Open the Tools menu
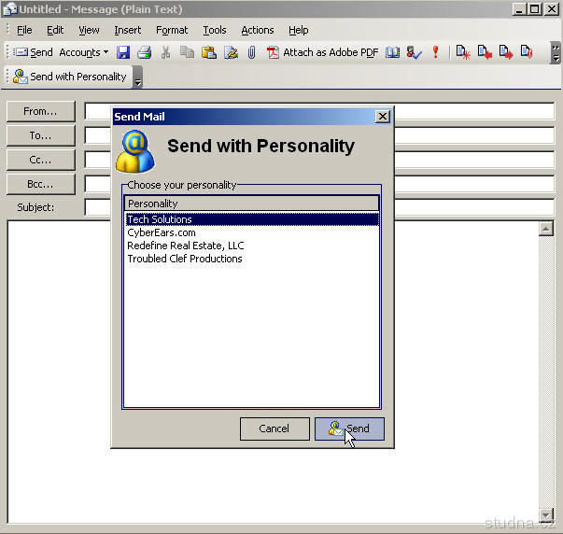This screenshot has height=534, width=563. (215, 30)
